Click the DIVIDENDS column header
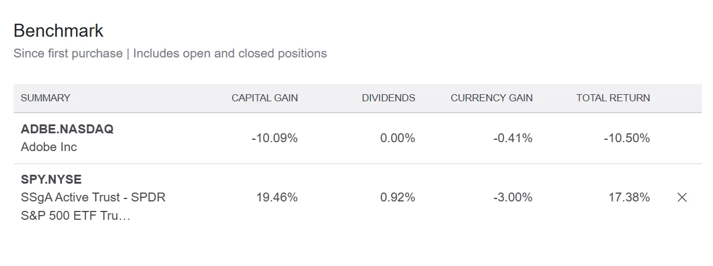The height and width of the screenshot is (266, 713). point(388,98)
